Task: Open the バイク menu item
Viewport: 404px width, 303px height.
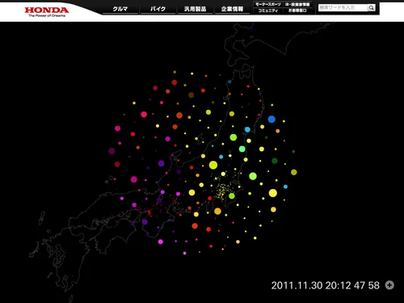Action: [x=158, y=9]
